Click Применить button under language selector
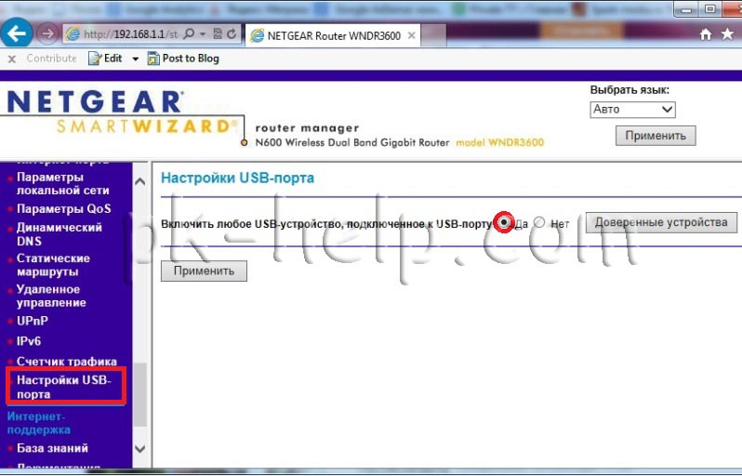 (x=656, y=136)
